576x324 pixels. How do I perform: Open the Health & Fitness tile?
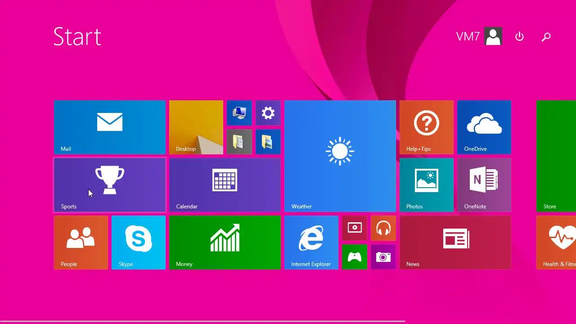point(556,243)
